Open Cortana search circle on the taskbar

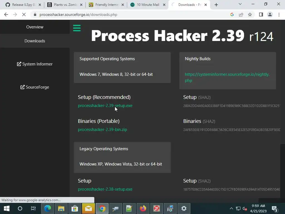20,208
